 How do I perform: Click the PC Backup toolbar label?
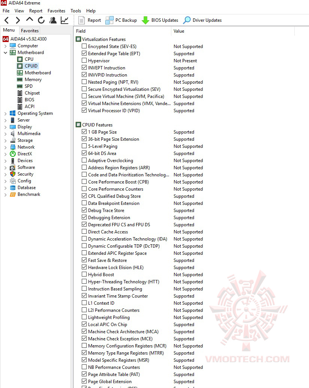[126, 20]
